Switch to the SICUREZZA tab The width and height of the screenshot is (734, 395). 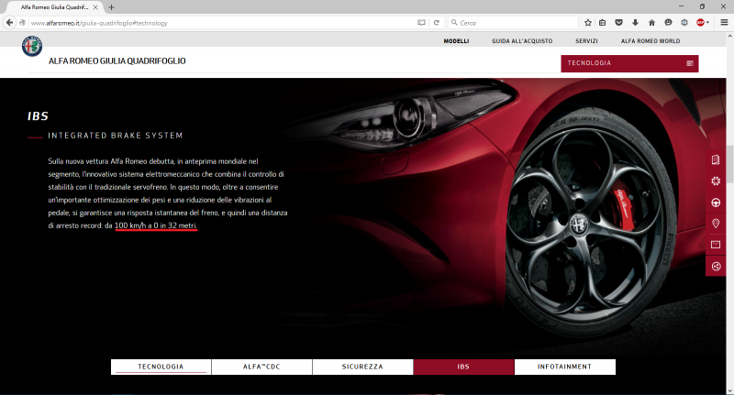point(362,367)
